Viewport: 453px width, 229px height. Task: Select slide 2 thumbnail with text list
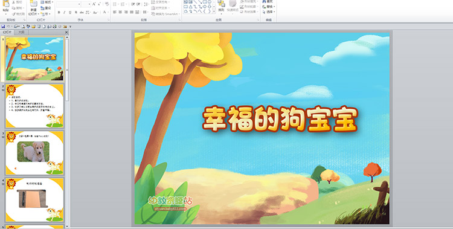point(34,106)
